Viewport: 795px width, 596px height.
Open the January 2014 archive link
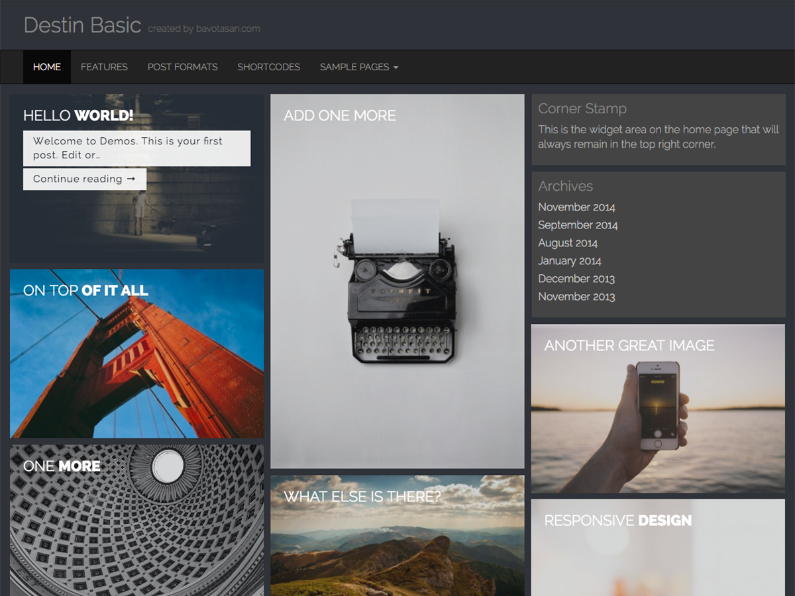pos(569,261)
